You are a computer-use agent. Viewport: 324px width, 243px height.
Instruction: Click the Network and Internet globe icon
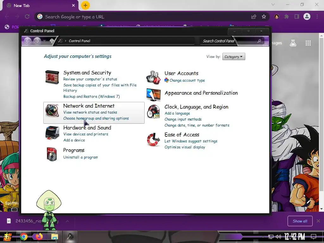coord(52,110)
